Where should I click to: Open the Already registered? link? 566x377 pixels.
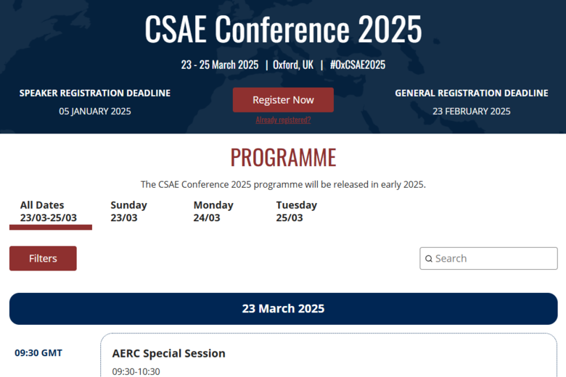point(283,120)
